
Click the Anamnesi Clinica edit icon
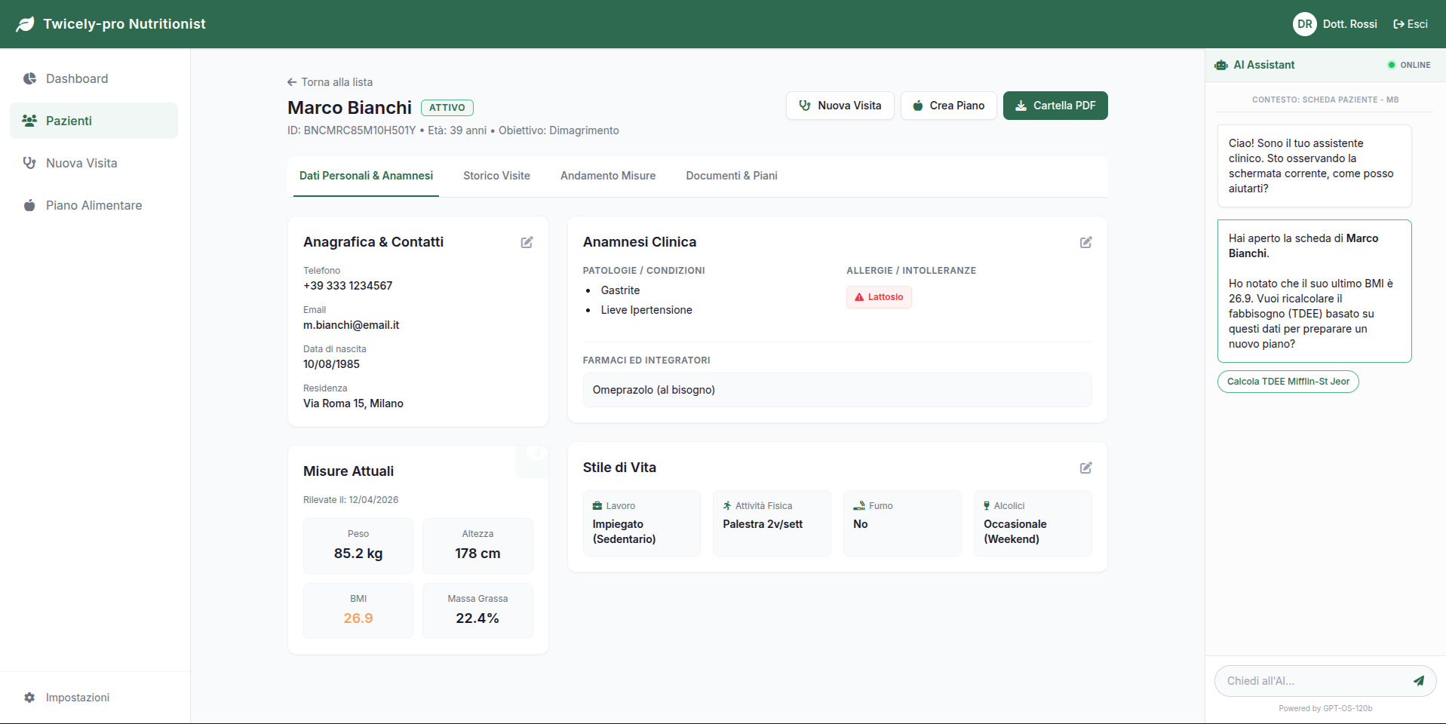click(1085, 242)
